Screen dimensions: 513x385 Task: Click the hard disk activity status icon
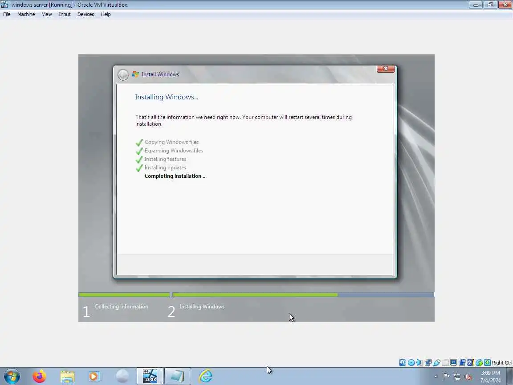[403, 362]
